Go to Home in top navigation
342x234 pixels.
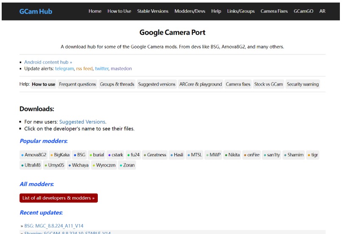95,11
